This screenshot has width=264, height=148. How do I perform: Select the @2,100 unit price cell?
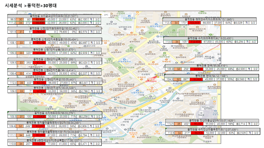pos(82,19)
